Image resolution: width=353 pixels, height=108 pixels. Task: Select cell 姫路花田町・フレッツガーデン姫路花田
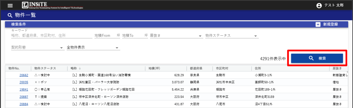pos(103,89)
